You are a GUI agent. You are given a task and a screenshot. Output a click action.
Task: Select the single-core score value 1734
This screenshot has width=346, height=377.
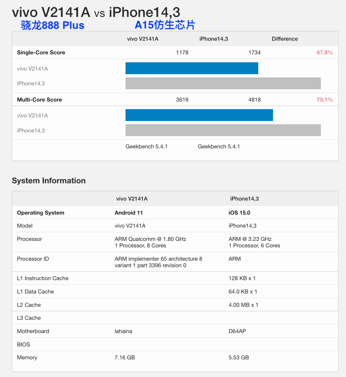[x=255, y=53]
